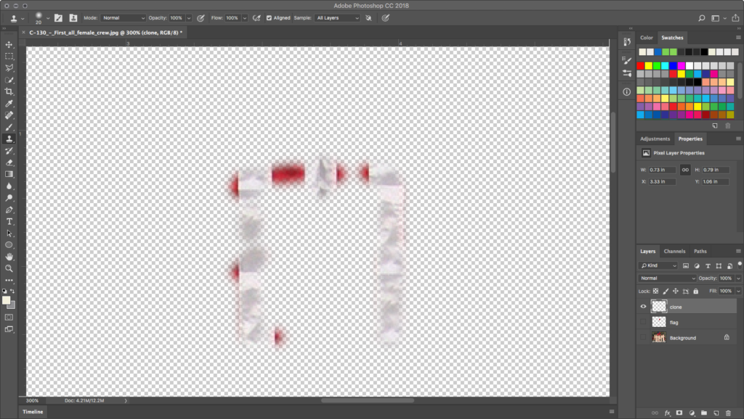Select the Eraser tool
The height and width of the screenshot is (419, 744).
point(9,162)
